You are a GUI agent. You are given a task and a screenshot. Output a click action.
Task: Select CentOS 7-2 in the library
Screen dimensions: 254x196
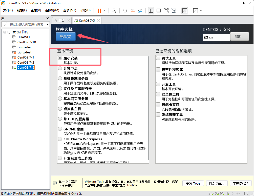[x=26, y=62]
